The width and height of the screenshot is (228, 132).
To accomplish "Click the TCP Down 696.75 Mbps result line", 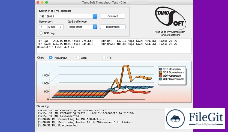I will (x=65, y=44).
